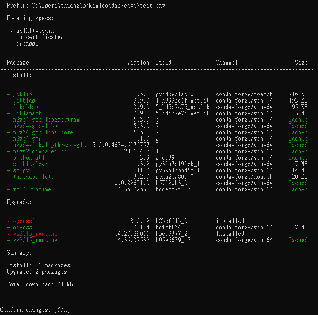Click 'Upgrade: 2 packages' summary line

point(37,272)
